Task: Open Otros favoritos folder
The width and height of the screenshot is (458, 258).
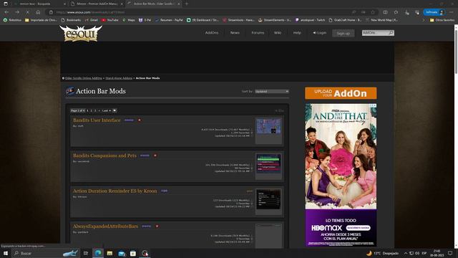Action: [x=442, y=20]
